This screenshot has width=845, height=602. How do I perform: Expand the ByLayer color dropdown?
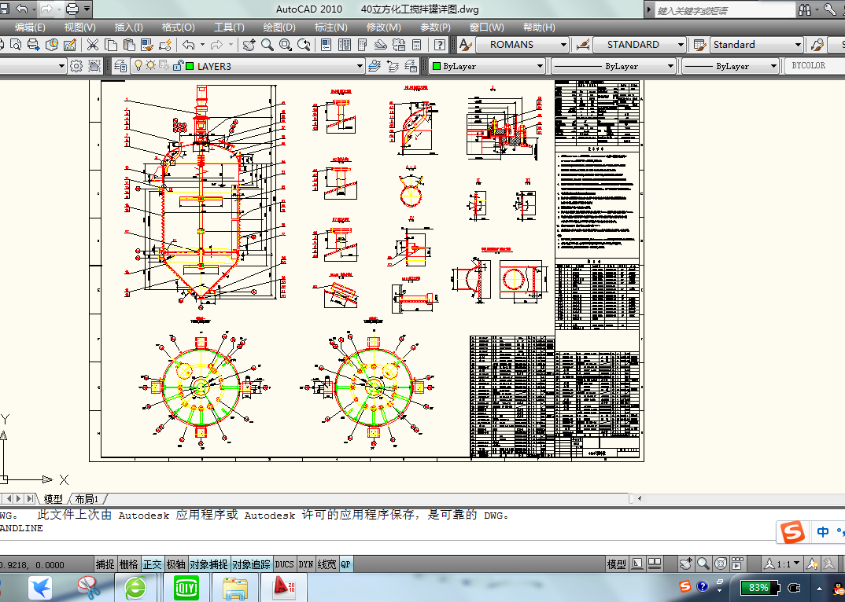[541, 66]
